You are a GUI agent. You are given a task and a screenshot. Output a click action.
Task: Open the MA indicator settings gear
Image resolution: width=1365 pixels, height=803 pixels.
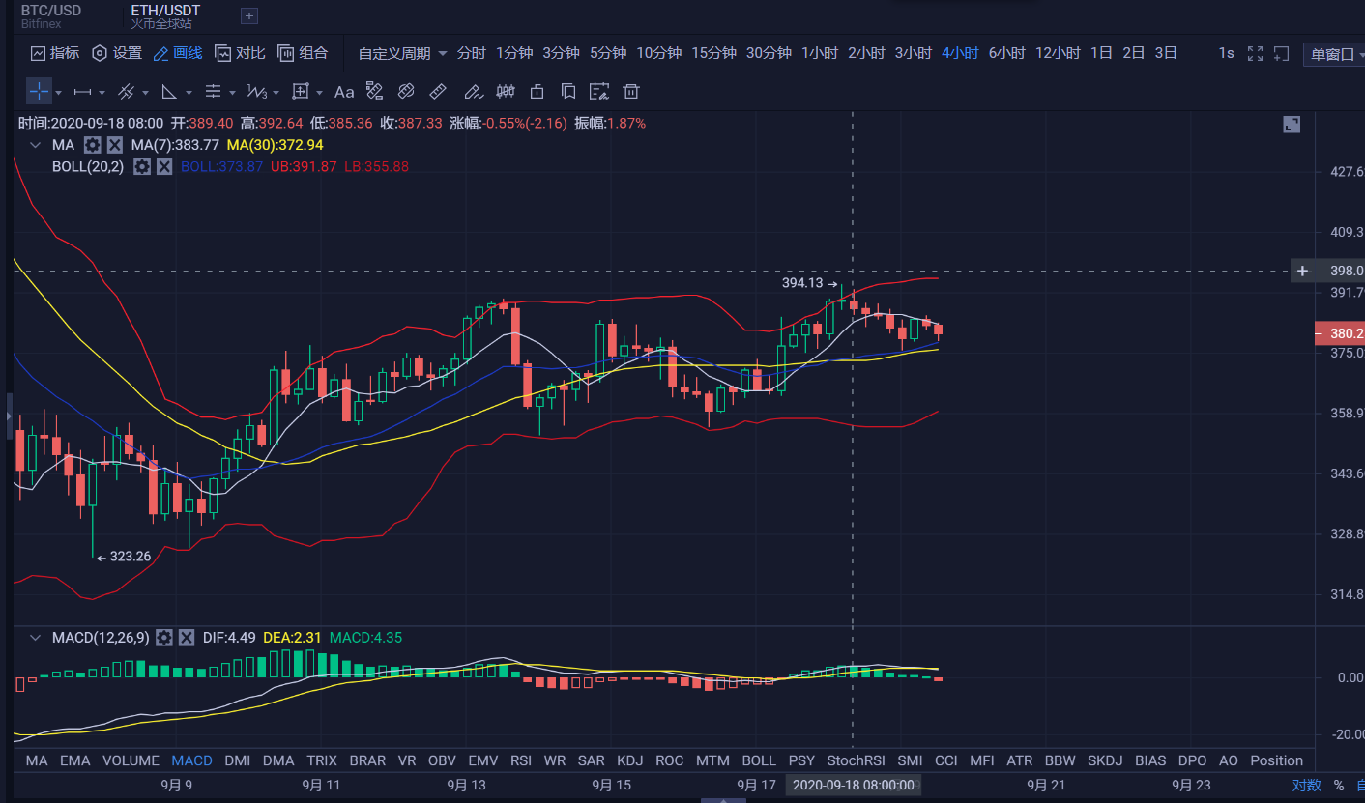click(x=93, y=144)
